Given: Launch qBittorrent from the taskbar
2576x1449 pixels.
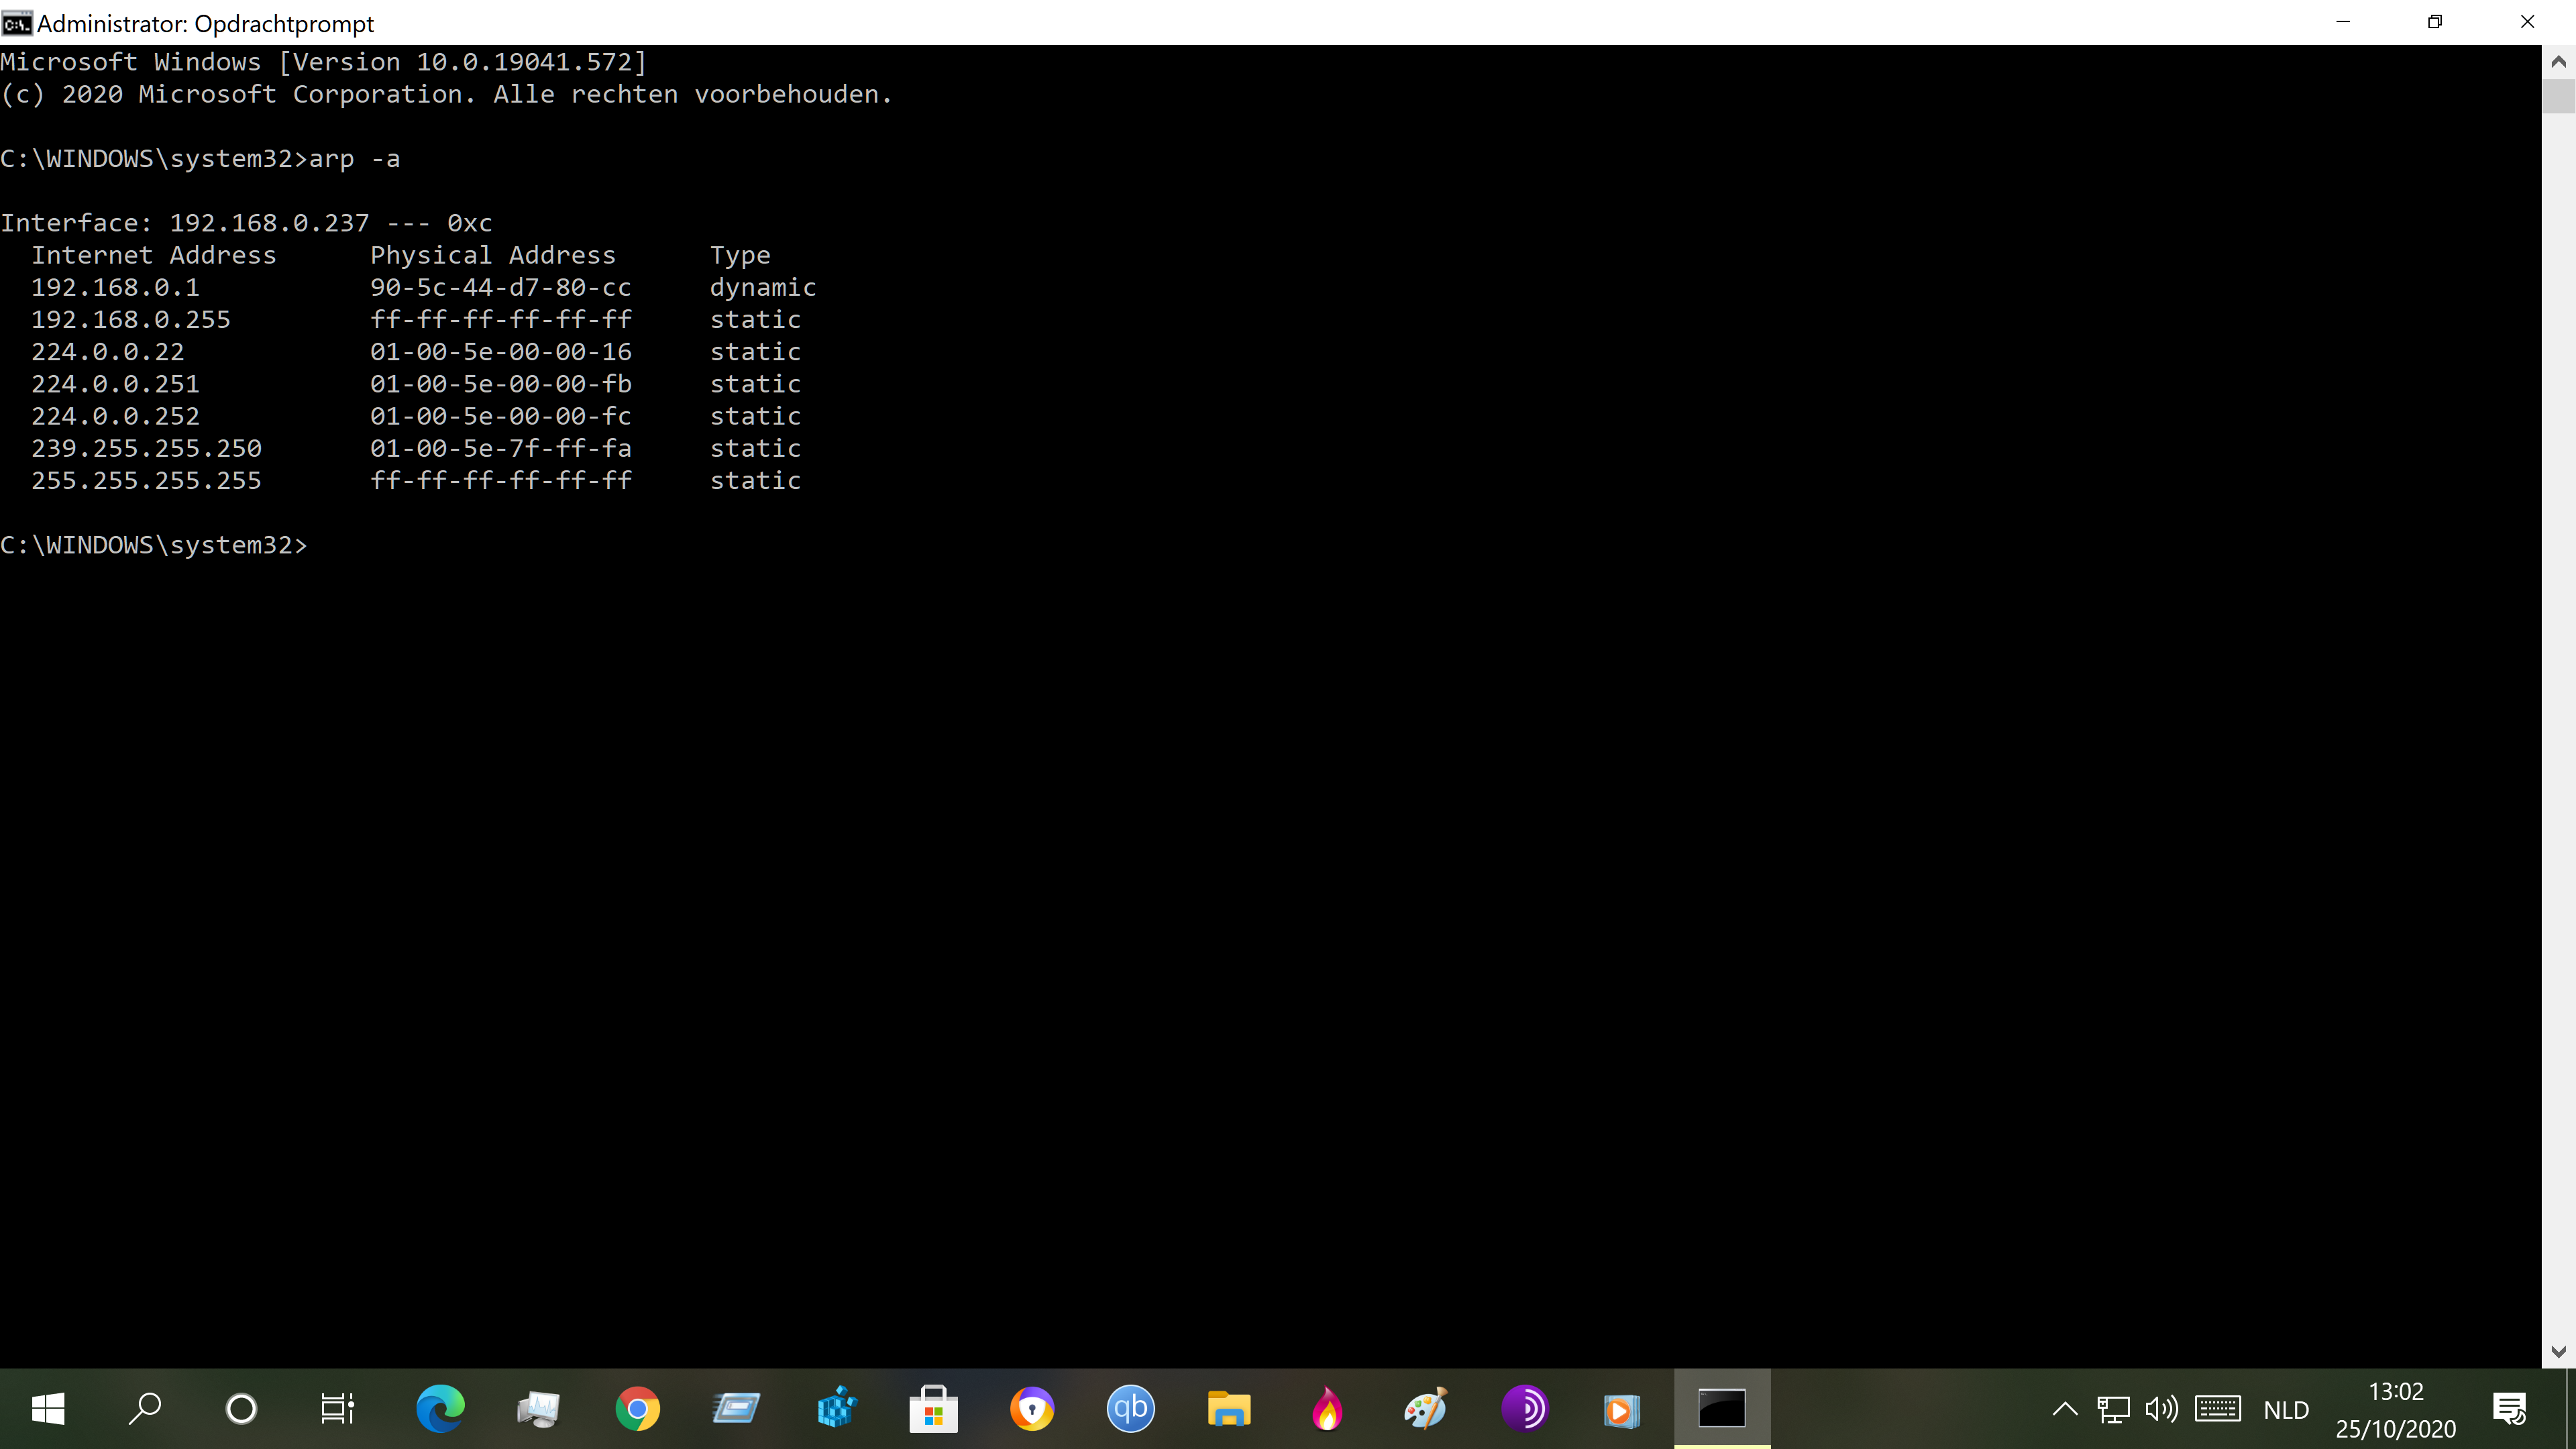Looking at the screenshot, I should pos(1130,1409).
